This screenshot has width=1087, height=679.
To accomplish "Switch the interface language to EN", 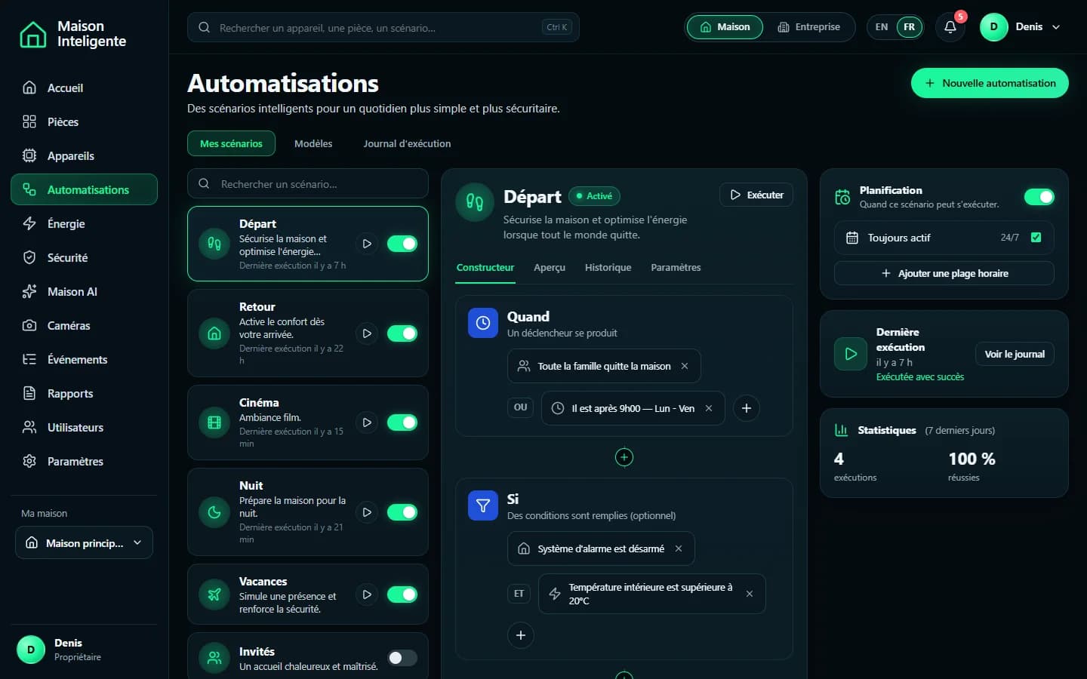I will [882, 27].
